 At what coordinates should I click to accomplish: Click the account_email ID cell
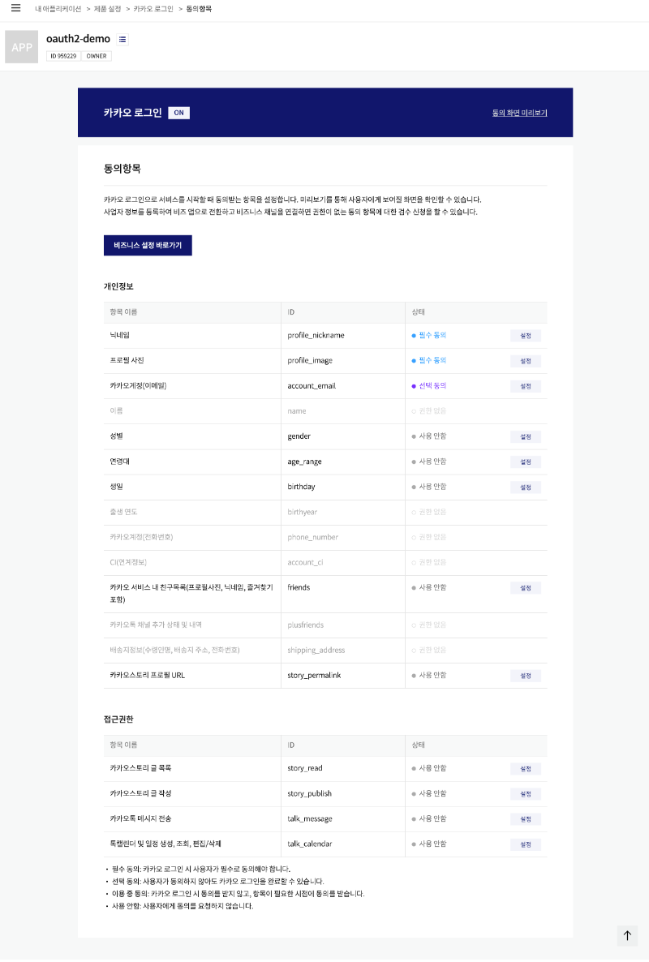tap(312, 386)
